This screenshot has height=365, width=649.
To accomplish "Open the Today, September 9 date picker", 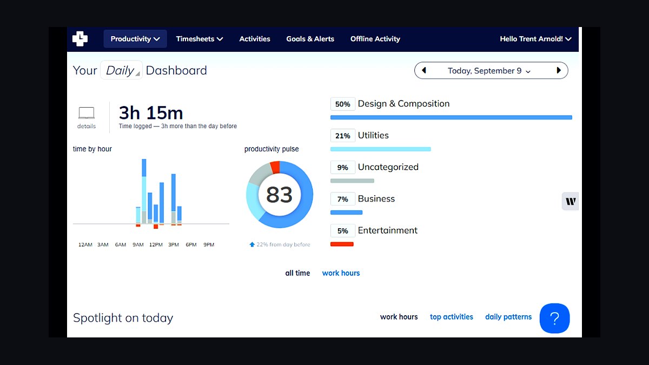I will point(489,71).
